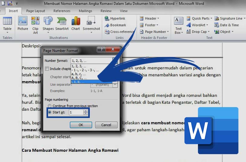Expand the Drop Cap menu
Screen dimensions: 246x162
coord(198,32)
